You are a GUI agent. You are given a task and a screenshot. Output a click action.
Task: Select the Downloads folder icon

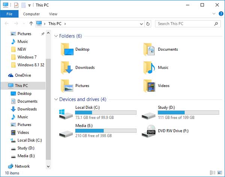click(x=67, y=67)
